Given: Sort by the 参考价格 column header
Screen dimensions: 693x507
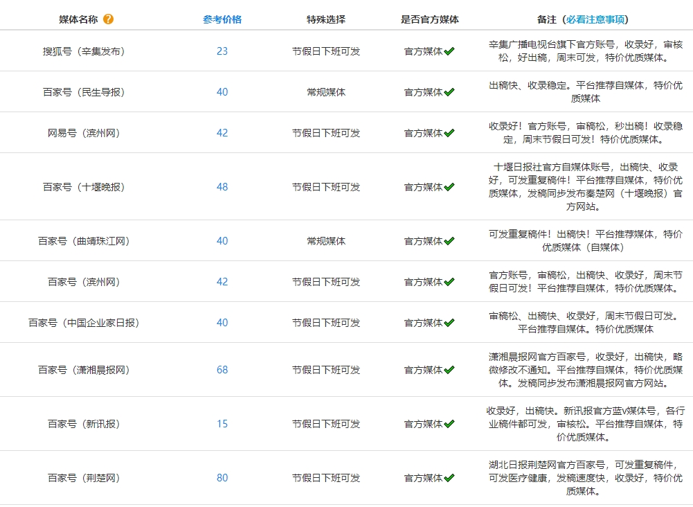Looking at the screenshot, I should (222, 19).
